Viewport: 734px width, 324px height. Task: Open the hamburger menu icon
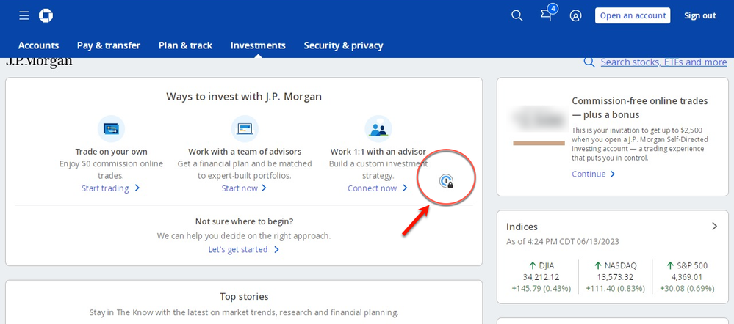click(24, 15)
